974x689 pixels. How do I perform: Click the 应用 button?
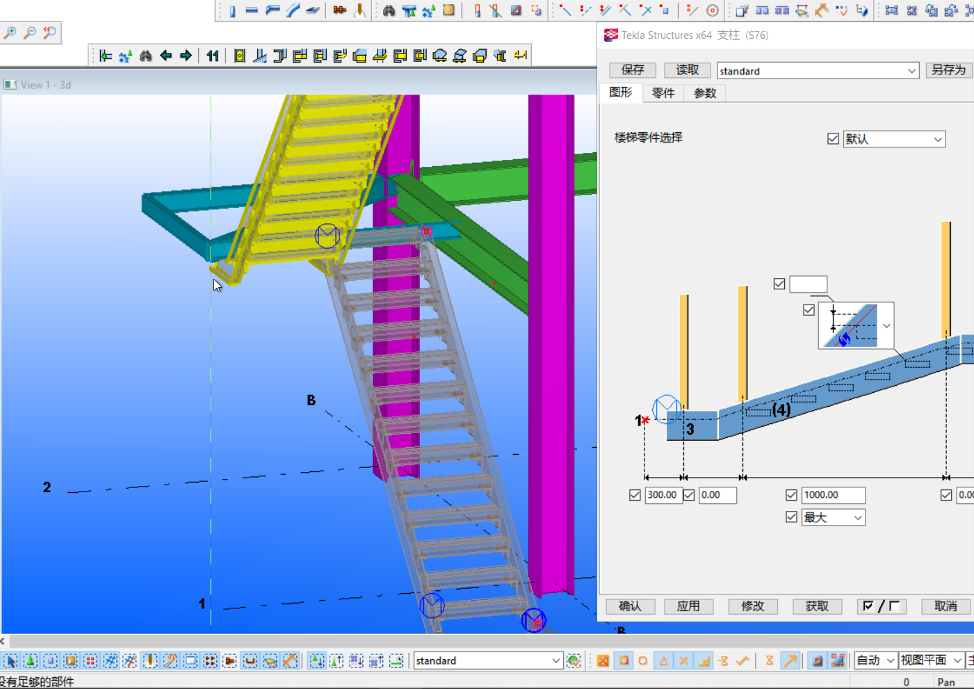(688, 606)
